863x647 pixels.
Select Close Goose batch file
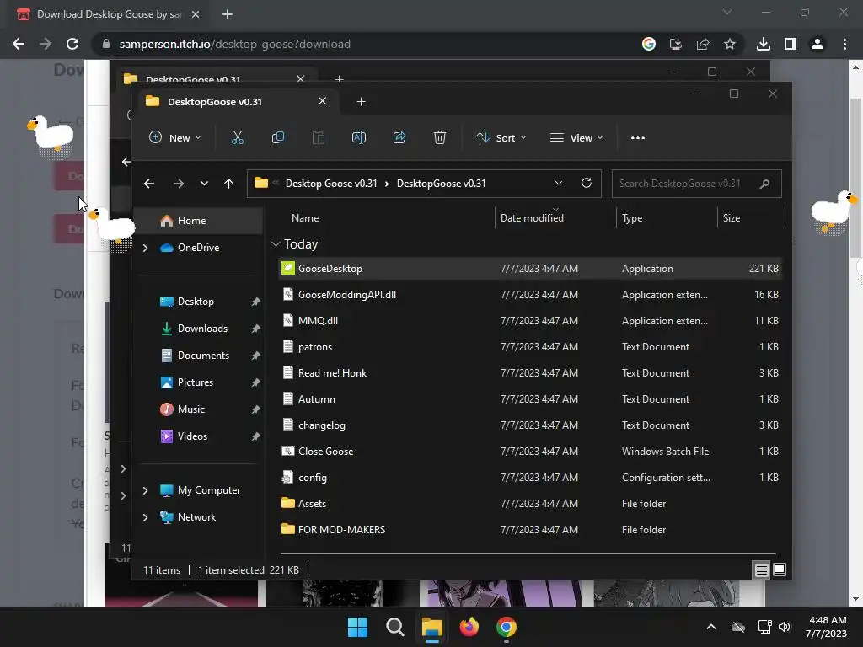tap(529, 452)
